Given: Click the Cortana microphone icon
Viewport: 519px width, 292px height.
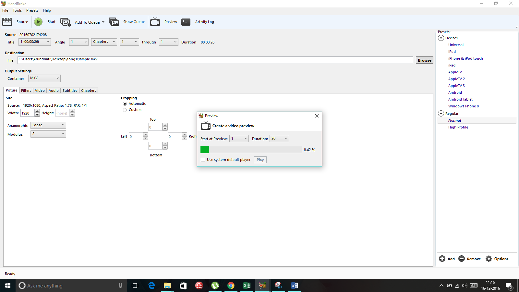Looking at the screenshot, I should [120, 286].
